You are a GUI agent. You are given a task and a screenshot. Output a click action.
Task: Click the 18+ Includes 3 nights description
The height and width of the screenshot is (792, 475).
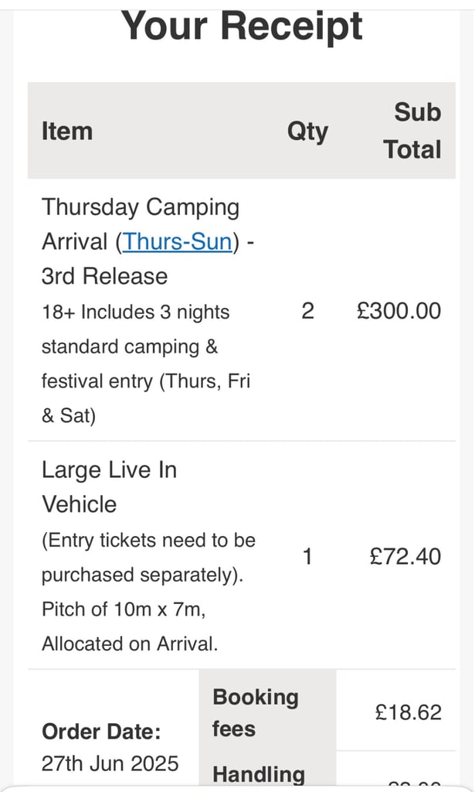click(x=146, y=364)
